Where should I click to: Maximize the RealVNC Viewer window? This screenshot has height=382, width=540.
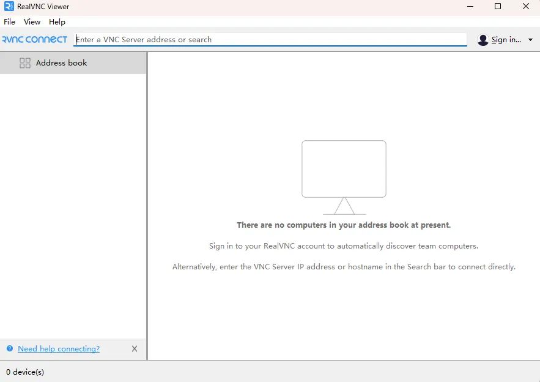498,7
